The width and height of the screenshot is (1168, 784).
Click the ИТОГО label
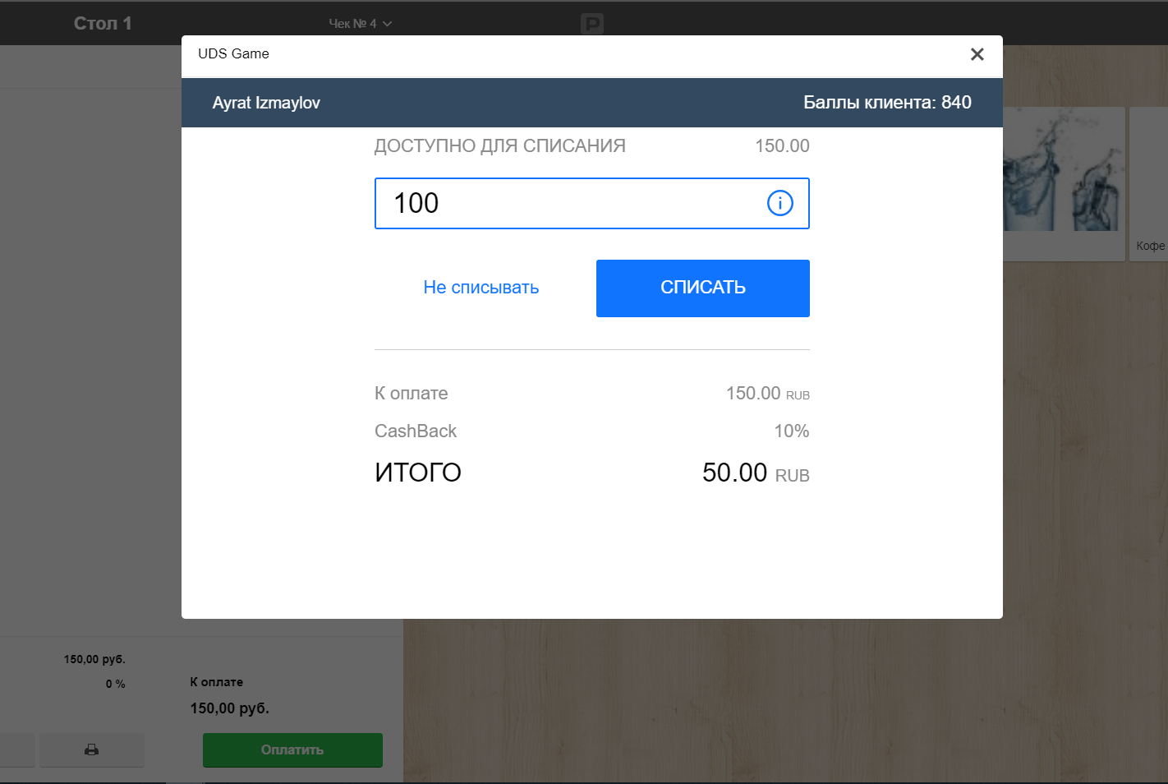tap(418, 473)
